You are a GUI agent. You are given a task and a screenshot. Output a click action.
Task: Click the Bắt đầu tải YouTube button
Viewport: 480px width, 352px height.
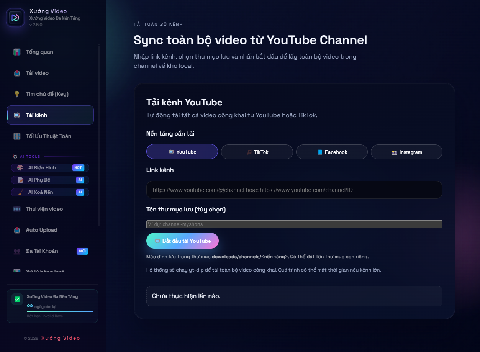(182, 241)
